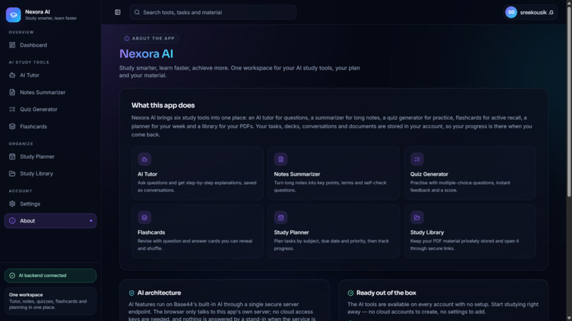Open Dashboard from the sidebar
The height and width of the screenshot is (321, 572).
tap(50, 45)
